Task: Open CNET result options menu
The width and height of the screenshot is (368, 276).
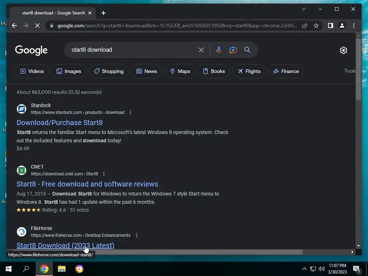Action: click(x=104, y=174)
